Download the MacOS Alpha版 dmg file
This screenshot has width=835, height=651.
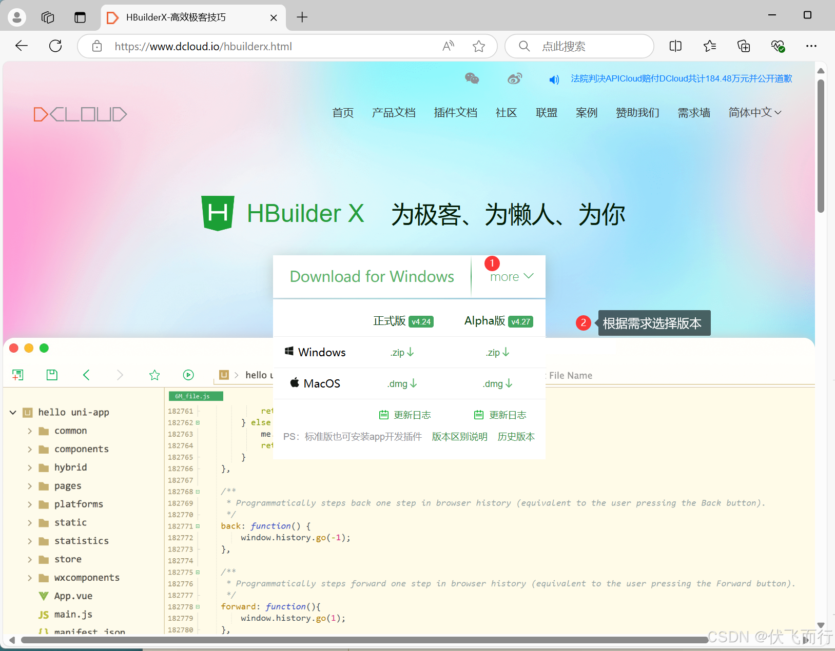click(x=497, y=383)
